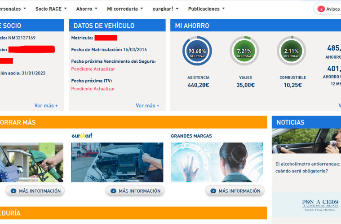Click Ver más in the Socio panel
This screenshot has width=341, height=224.
[46, 106]
